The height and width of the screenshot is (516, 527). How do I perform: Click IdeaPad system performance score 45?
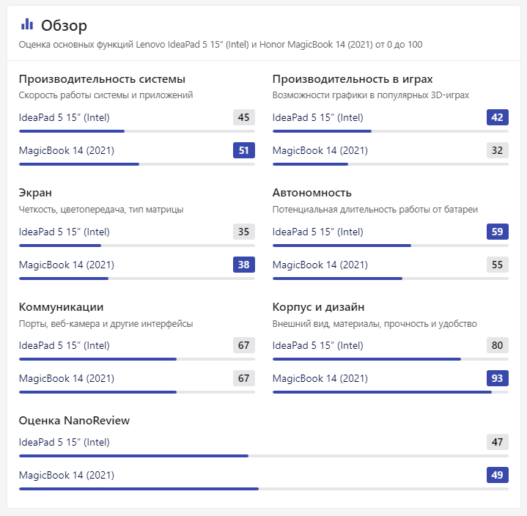pos(244,117)
